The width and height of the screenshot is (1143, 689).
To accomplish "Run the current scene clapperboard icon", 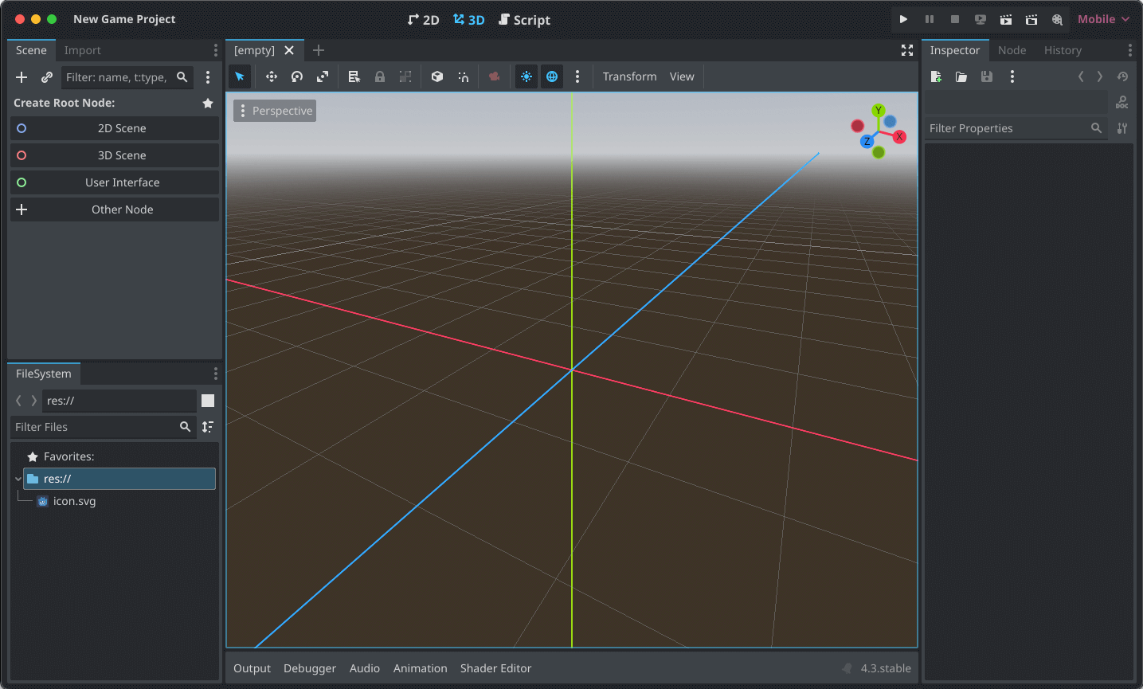I will pos(1006,19).
